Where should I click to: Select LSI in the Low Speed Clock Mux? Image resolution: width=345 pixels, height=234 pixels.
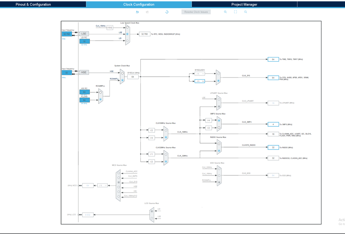[x=127, y=41]
